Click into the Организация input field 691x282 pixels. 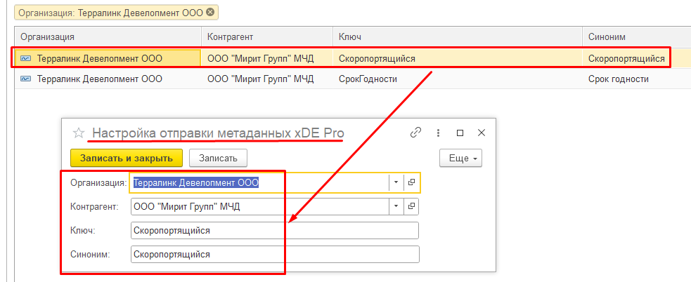click(x=259, y=182)
